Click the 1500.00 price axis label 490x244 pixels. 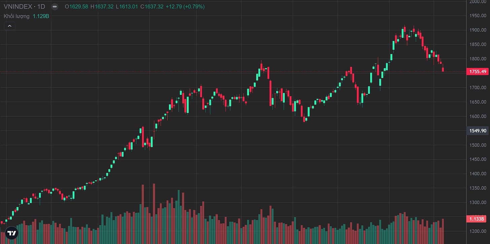coord(479,145)
